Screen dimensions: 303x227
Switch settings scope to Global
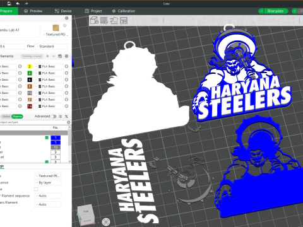click(x=6, y=117)
